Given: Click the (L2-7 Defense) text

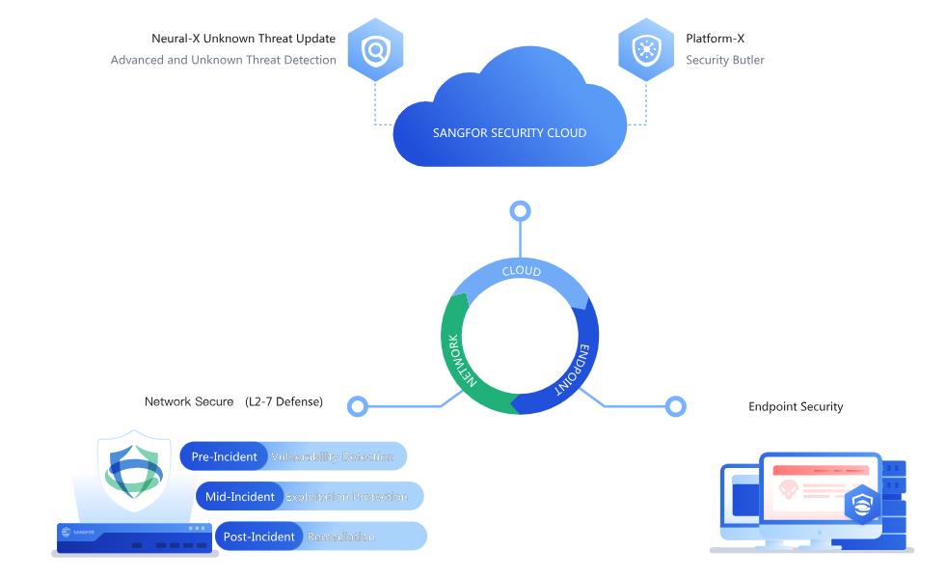Looking at the screenshot, I should click(x=284, y=401).
